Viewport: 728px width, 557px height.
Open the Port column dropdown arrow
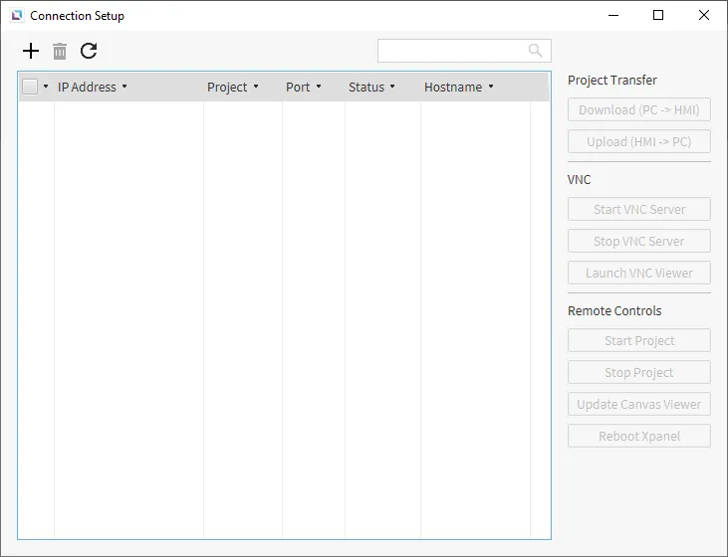pyautogui.click(x=319, y=87)
